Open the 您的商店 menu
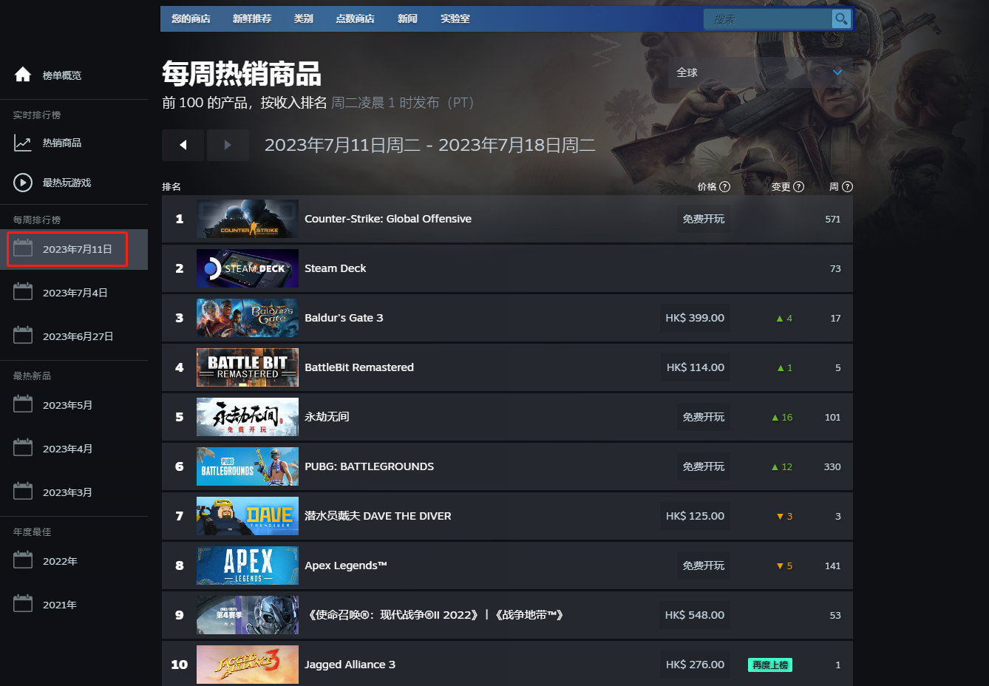989x686 pixels. [191, 19]
